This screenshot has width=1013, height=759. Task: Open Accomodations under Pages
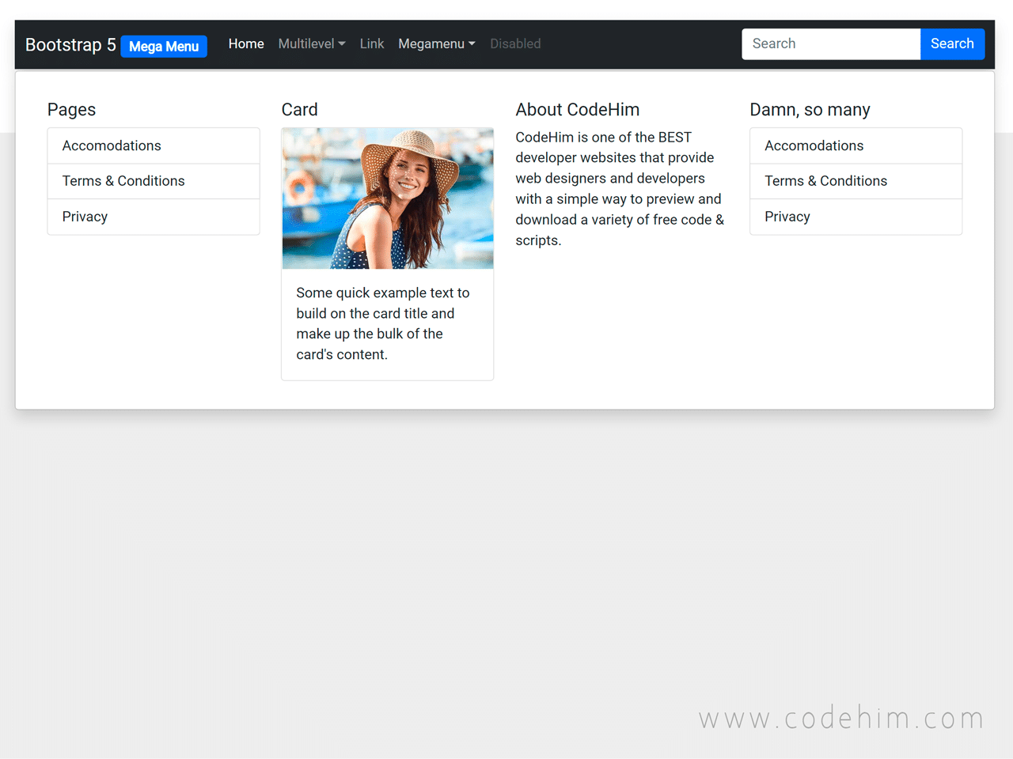point(112,145)
